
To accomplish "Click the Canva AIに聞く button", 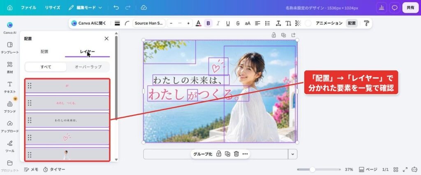I will coord(89,23).
